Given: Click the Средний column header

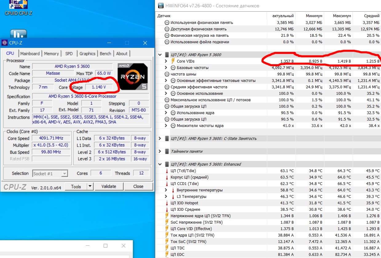Looking at the screenshot, I should (367, 16).
